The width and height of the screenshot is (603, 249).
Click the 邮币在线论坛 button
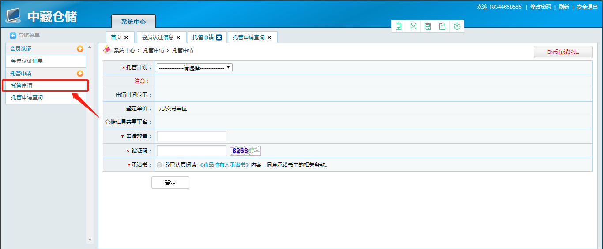[x=563, y=52]
